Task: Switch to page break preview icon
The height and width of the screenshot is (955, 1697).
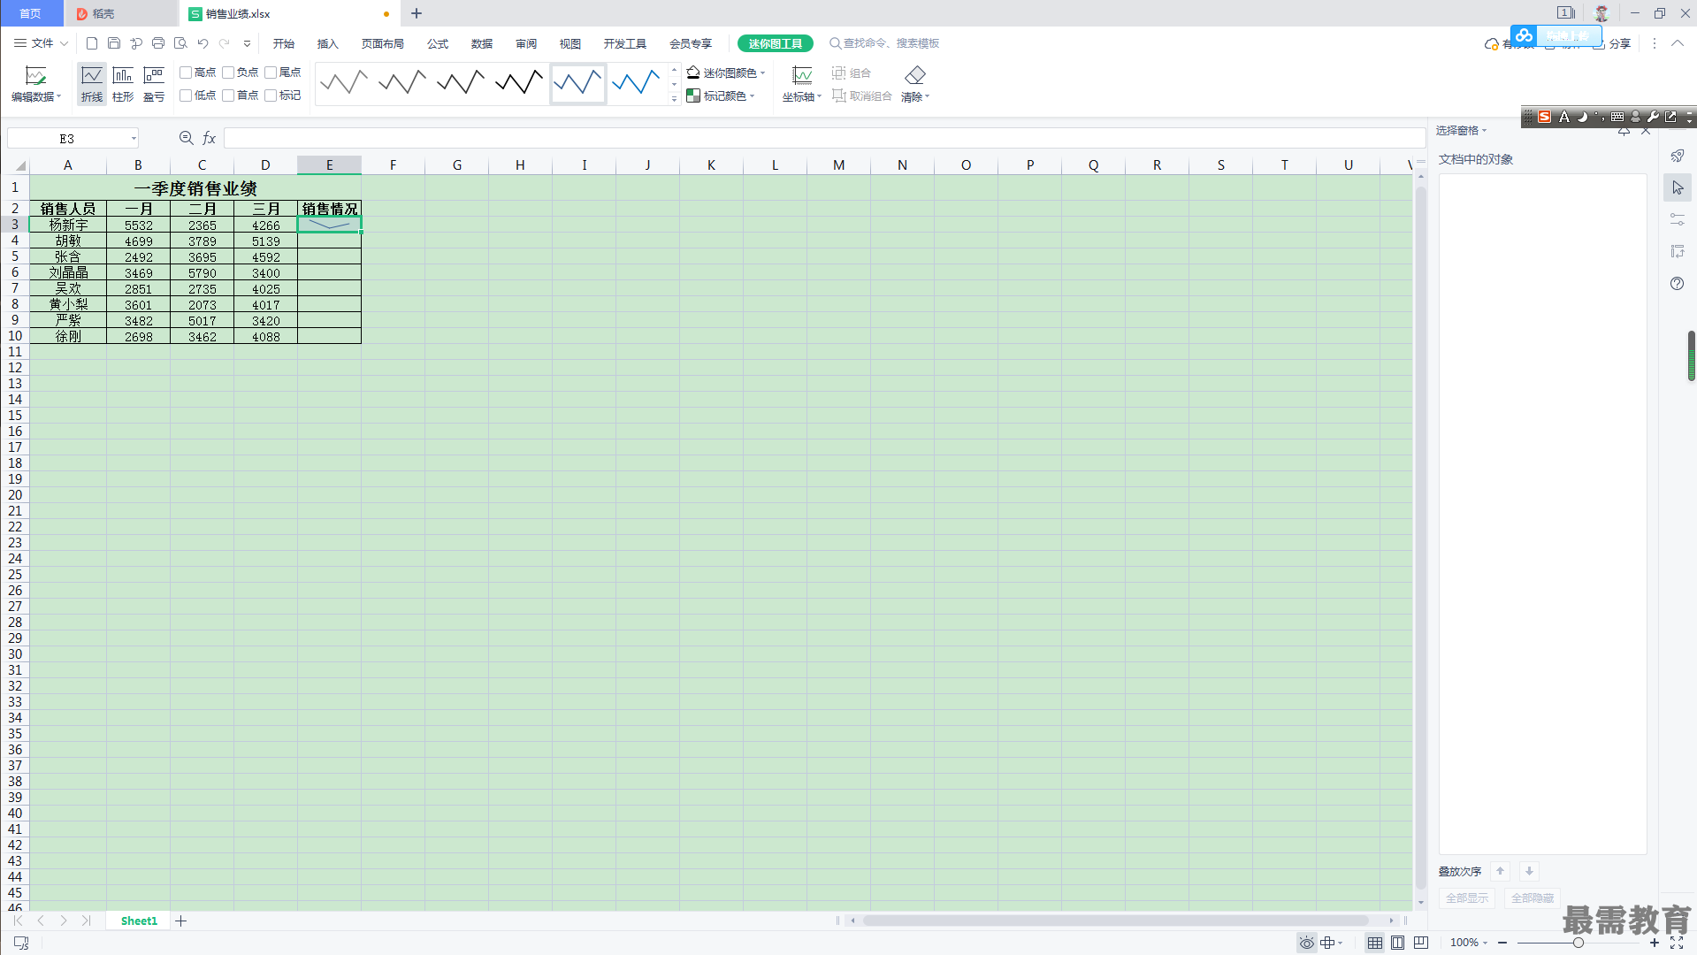Action: coord(1421,943)
